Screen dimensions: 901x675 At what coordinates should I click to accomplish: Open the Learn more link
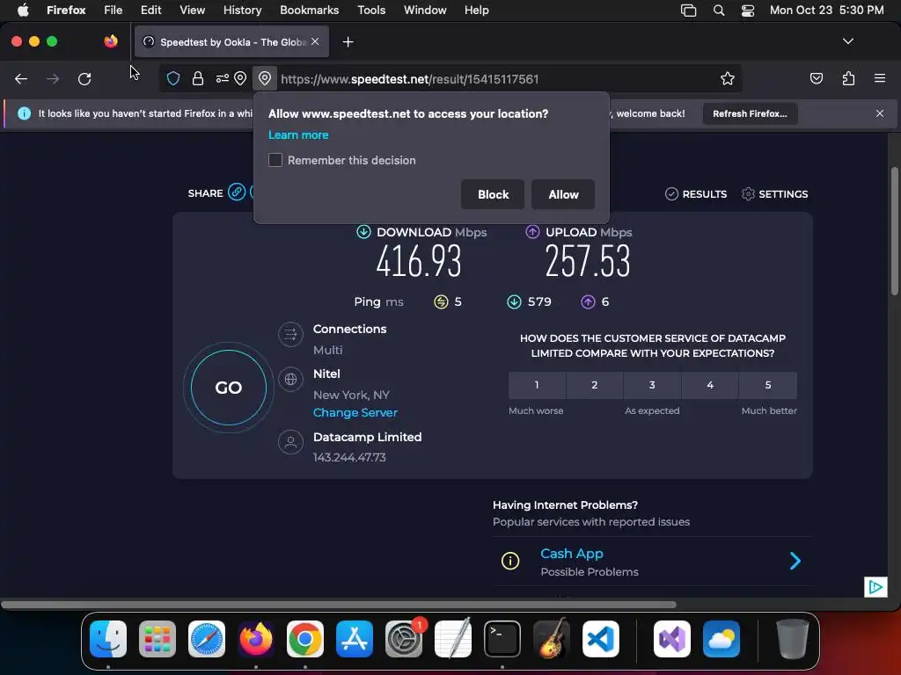298,134
